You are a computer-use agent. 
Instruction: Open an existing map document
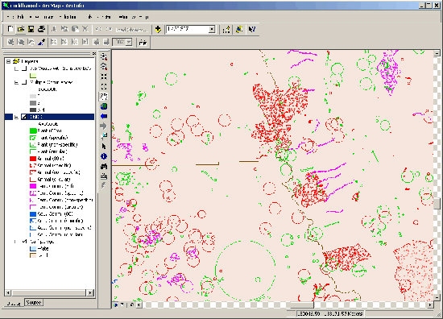[x=21, y=29]
